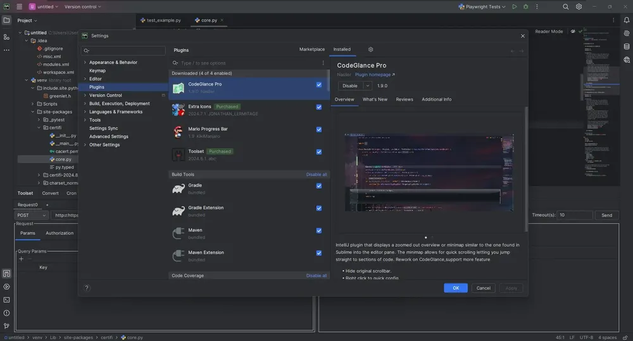Viewport: 633px width, 341px height.
Task: Expand Version Control settings group
Action: [x=85, y=96]
